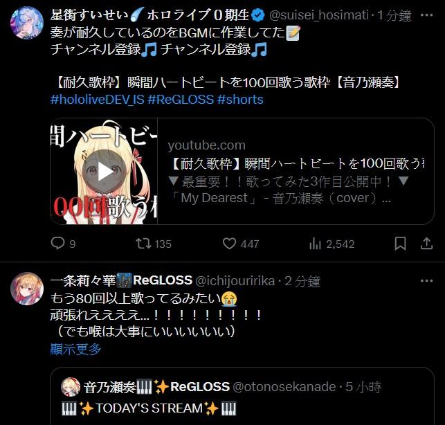Image resolution: width=445 pixels, height=425 pixels.
Task: Open the #ReGLOSS hashtag link
Action: point(181,100)
